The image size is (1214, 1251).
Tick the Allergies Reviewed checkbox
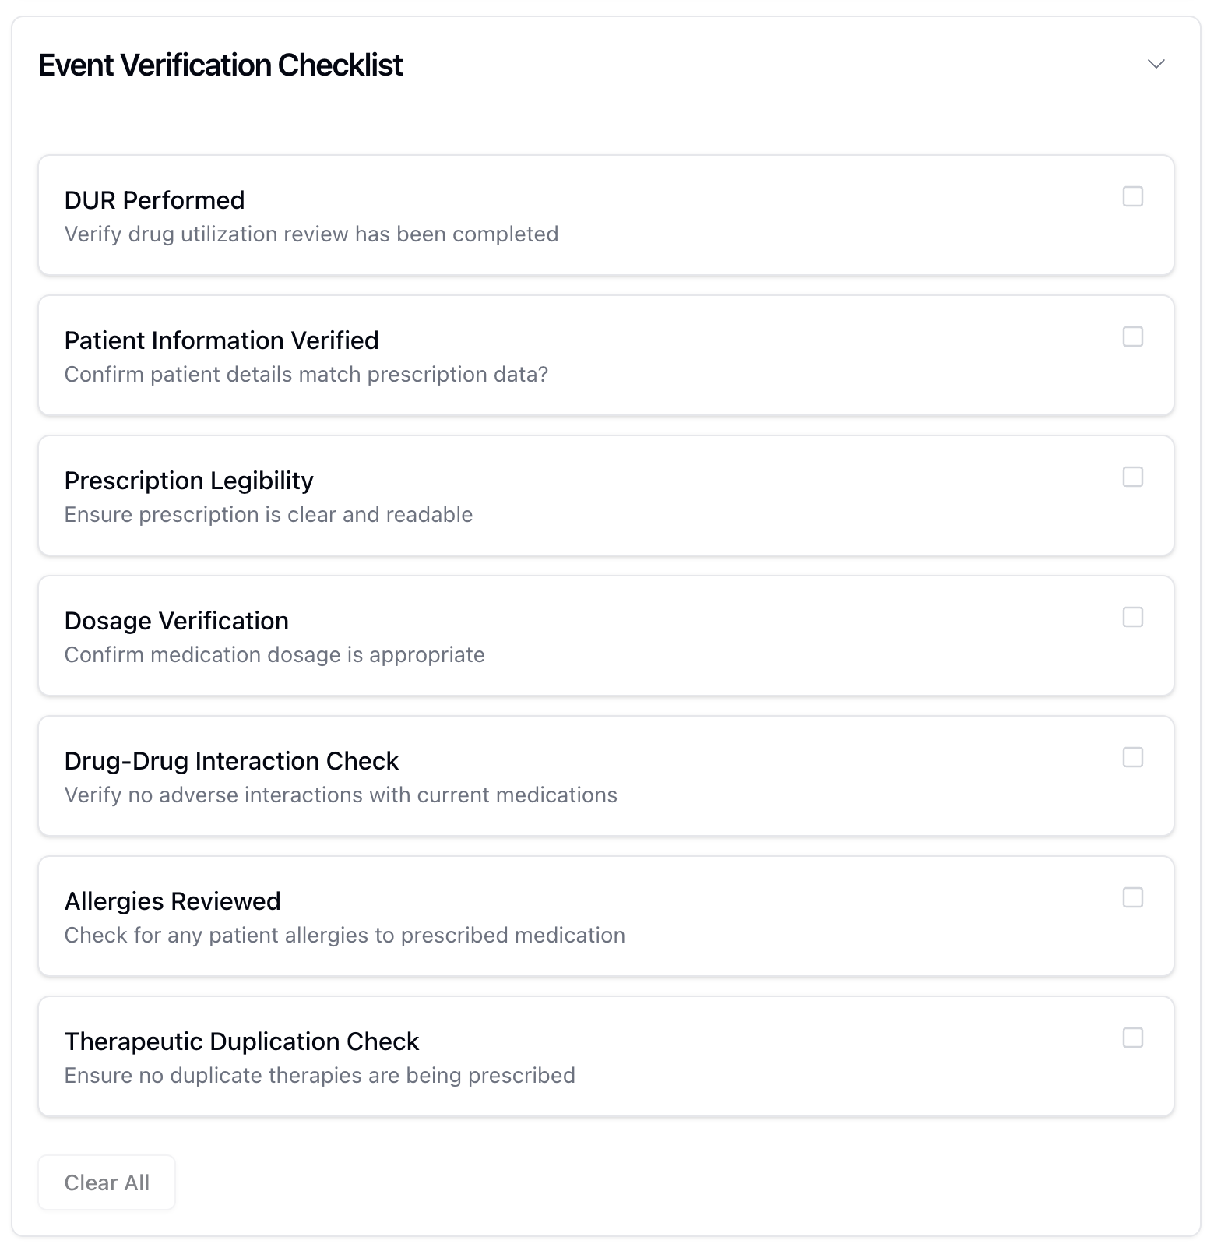1132,897
